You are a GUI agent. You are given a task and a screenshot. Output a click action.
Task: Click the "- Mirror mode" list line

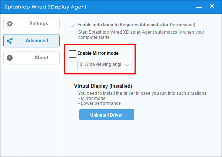coord(92,98)
